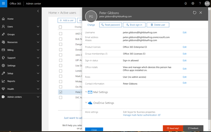The height and width of the screenshot is (132, 211).
Task: Click the Feedback button
Action: point(193,128)
